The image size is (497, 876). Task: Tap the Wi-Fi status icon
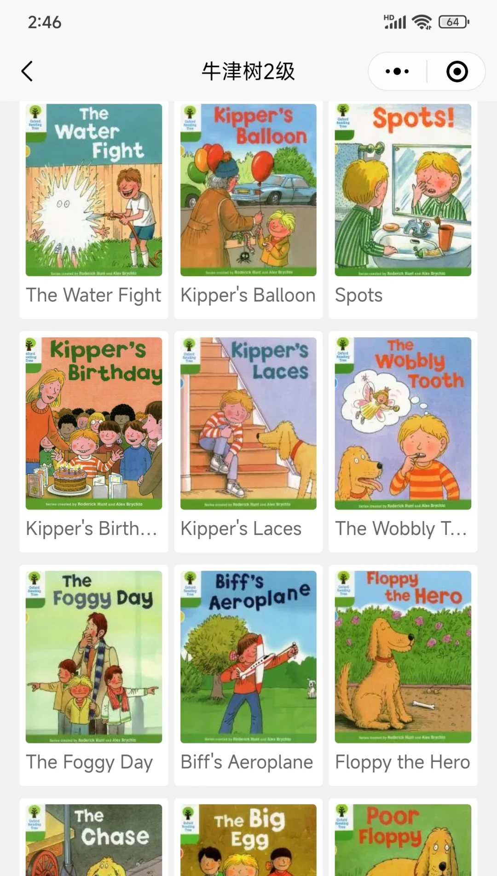422,22
